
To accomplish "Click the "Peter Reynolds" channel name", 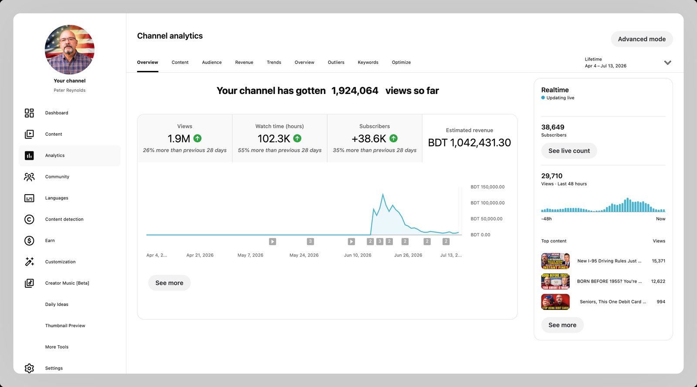I will point(70,91).
